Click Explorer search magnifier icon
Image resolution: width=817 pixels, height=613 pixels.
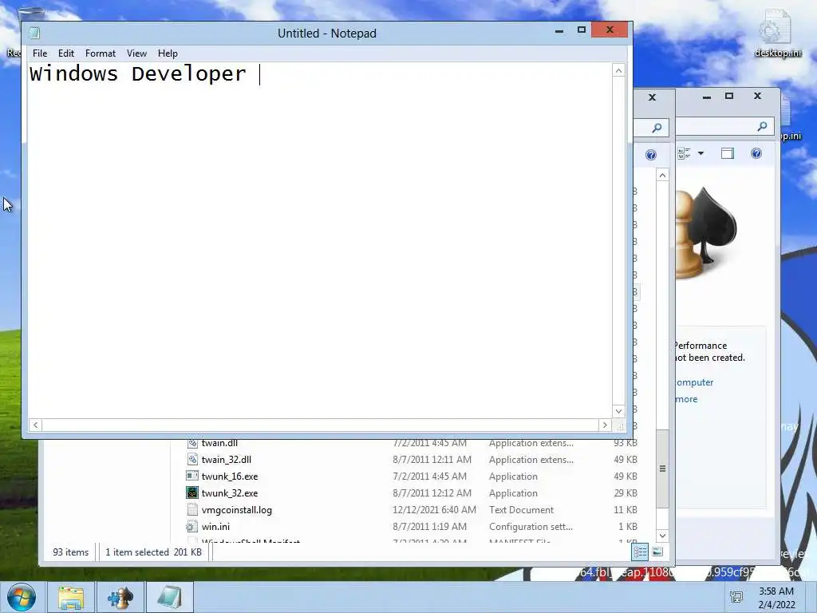coord(657,128)
